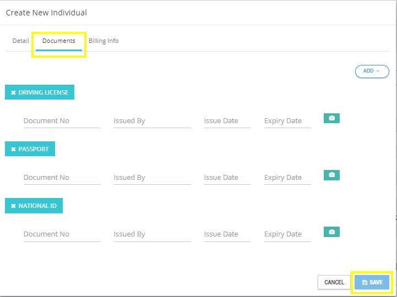Image resolution: width=397 pixels, height=297 pixels.
Task: Open Driving License Issue Date field
Action: (x=227, y=121)
